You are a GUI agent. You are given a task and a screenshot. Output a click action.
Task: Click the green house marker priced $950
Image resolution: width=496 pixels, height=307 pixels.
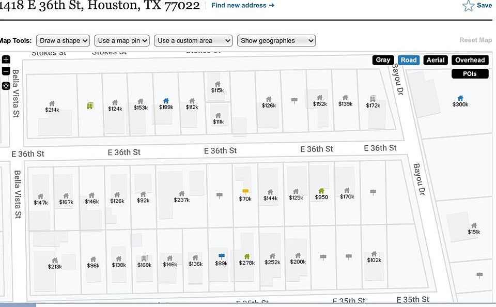[321, 191]
